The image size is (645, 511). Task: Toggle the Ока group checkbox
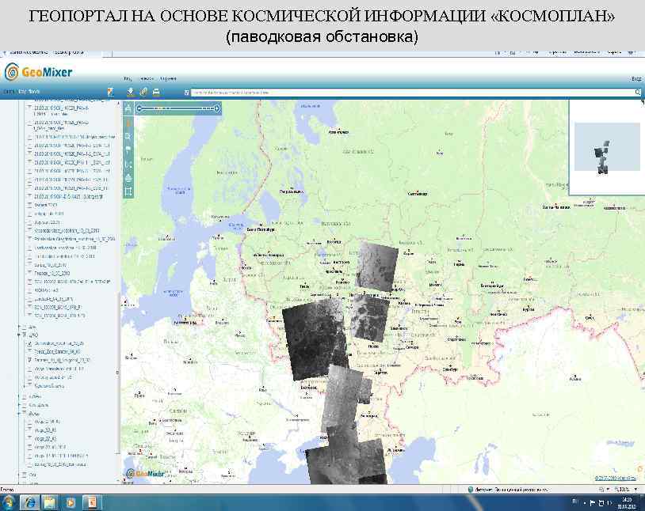coord(25,475)
